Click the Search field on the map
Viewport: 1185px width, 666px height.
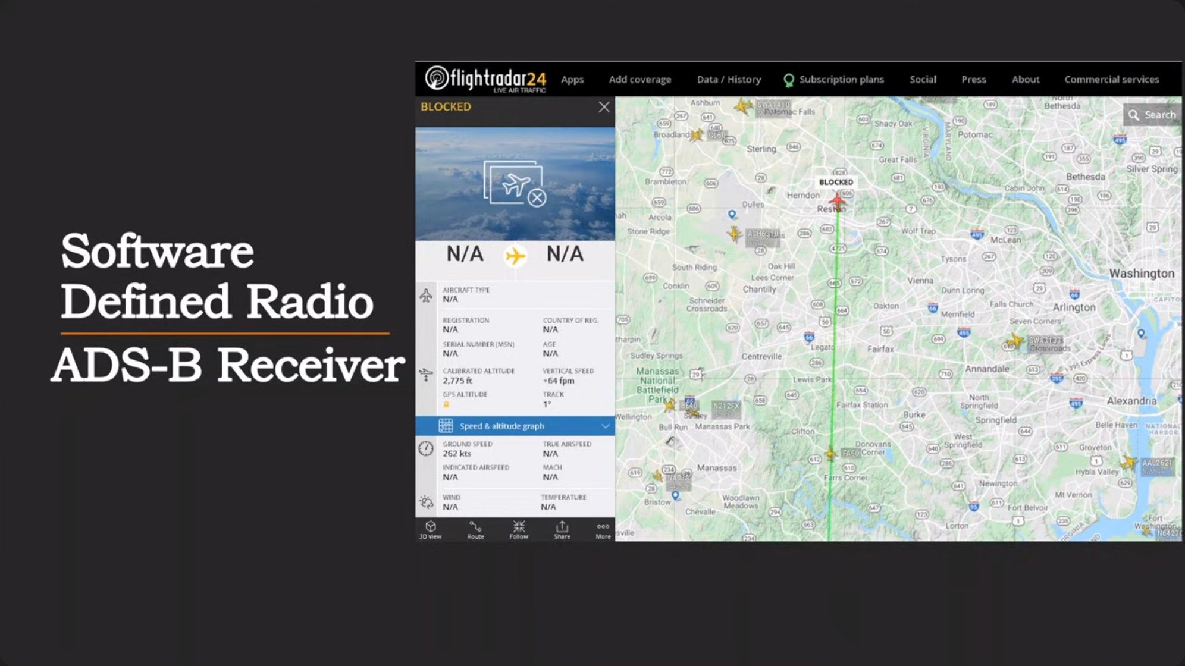(1152, 115)
